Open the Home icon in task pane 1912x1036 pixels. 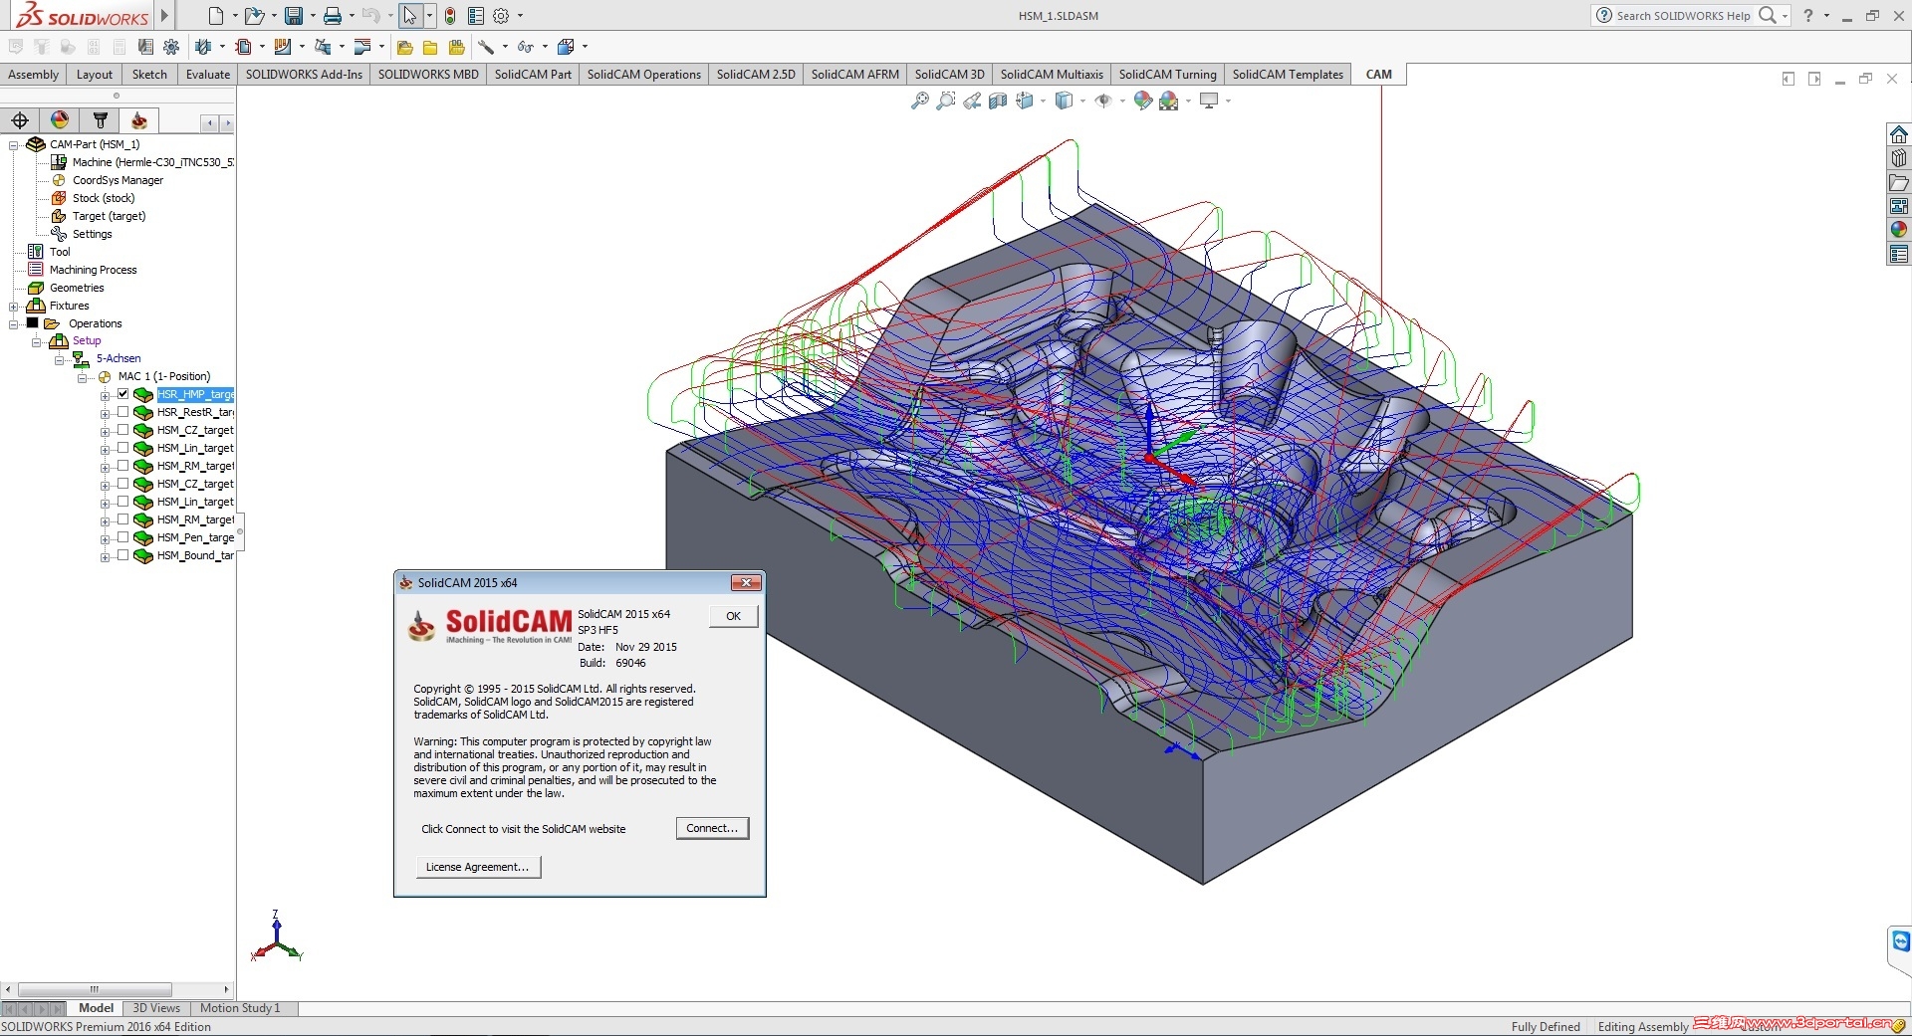coord(1899,135)
